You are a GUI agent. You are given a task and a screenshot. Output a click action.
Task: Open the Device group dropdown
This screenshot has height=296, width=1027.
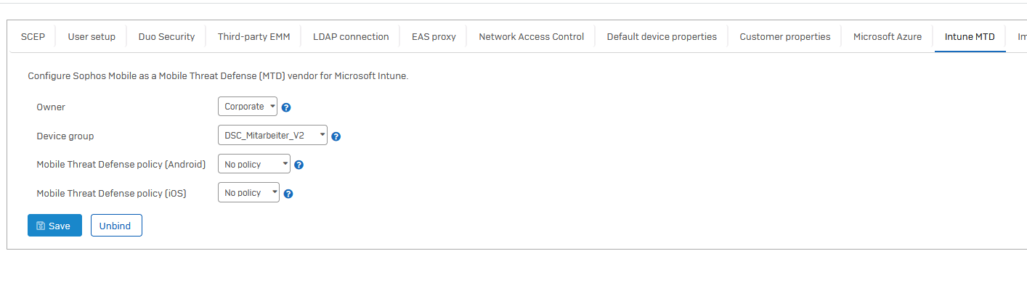pyautogui.click(x=272, y=135)
